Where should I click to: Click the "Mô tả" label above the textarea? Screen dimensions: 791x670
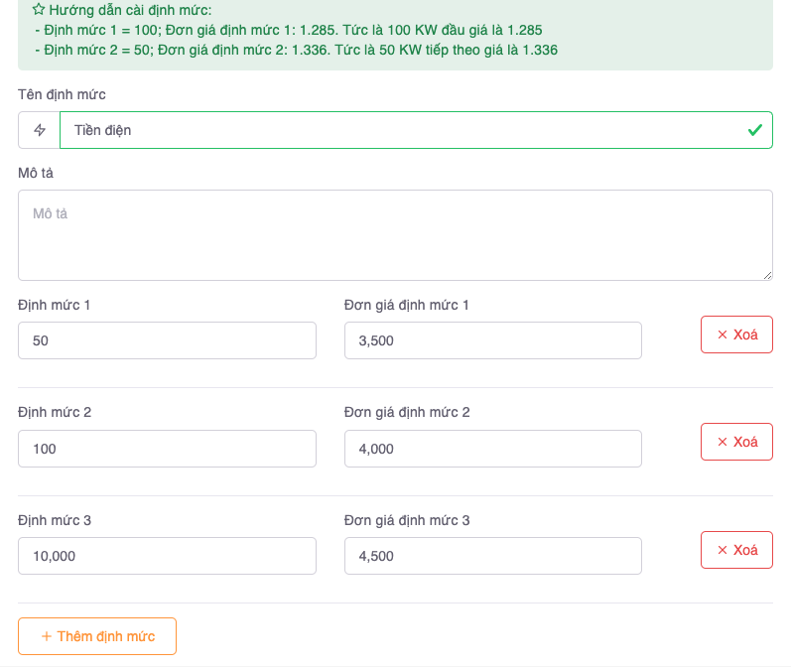[x=36, y=173]
